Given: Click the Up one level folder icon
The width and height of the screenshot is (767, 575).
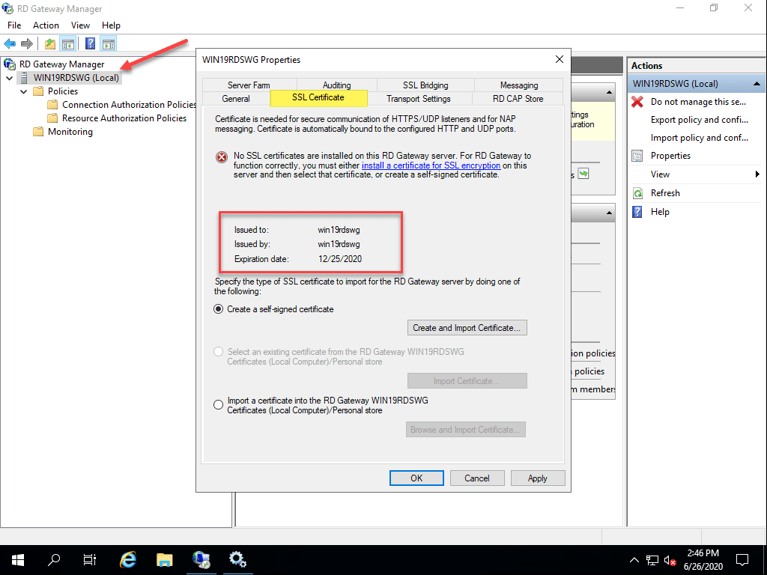Looking at the screenshot, I should tap(50, 44).
